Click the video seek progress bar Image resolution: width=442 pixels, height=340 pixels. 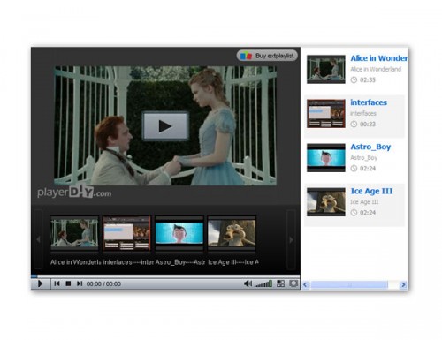coord(165,276)
